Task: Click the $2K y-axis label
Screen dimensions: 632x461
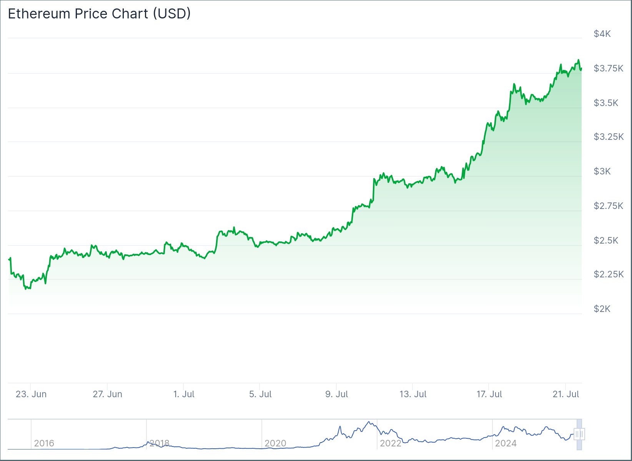Action: 602,309
